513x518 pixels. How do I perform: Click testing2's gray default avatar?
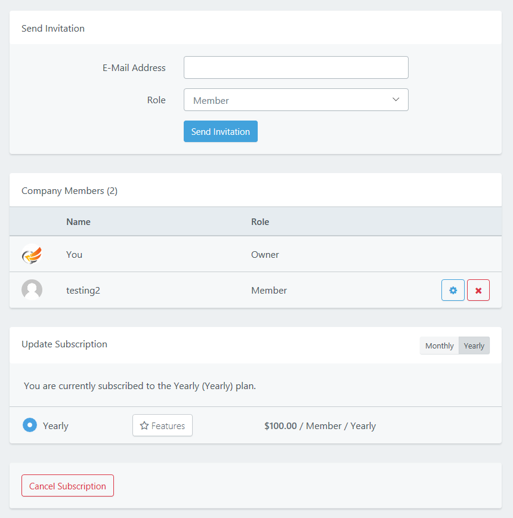click(x=32, y=290)
